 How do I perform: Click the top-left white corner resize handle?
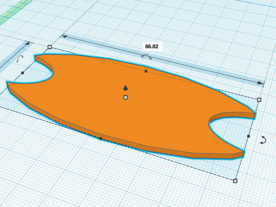click(x=50, y=47)
